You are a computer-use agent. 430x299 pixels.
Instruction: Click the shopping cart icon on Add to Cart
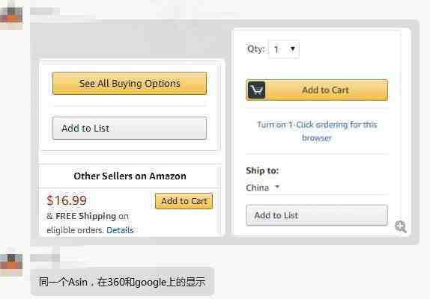(x=256, y=90)
